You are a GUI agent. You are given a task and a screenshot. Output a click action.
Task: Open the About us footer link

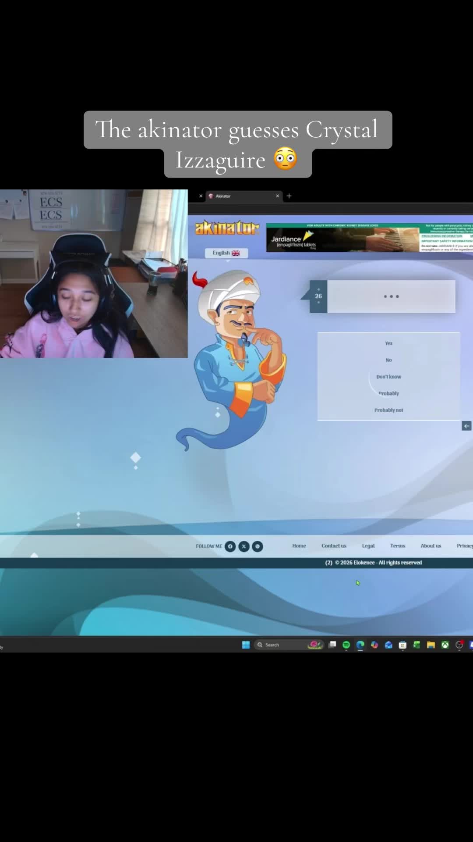(431, 546)
